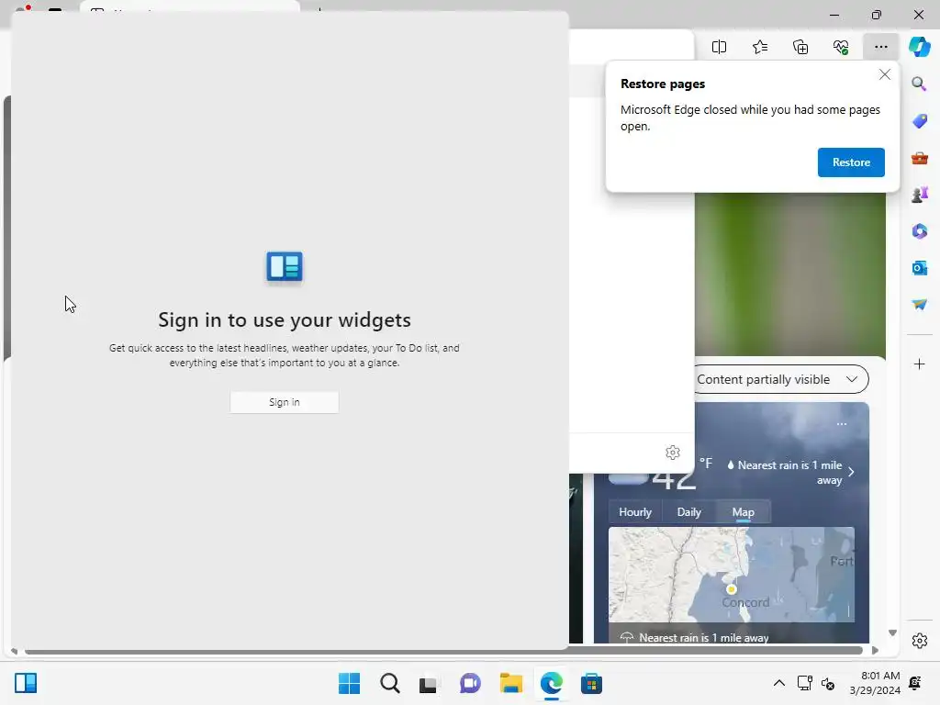Click the scroll left arrow
940x705 pixels.
[x=15, y=651]
